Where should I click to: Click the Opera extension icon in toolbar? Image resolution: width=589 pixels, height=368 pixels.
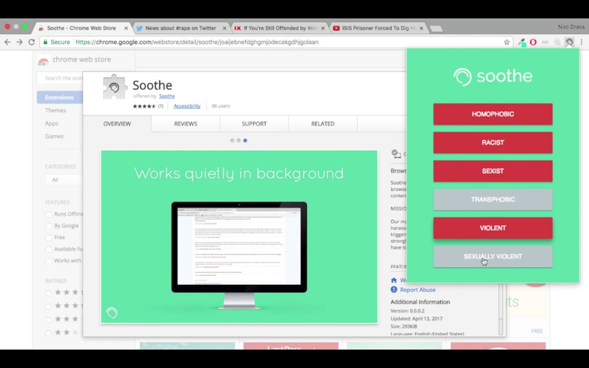point(533,42)
